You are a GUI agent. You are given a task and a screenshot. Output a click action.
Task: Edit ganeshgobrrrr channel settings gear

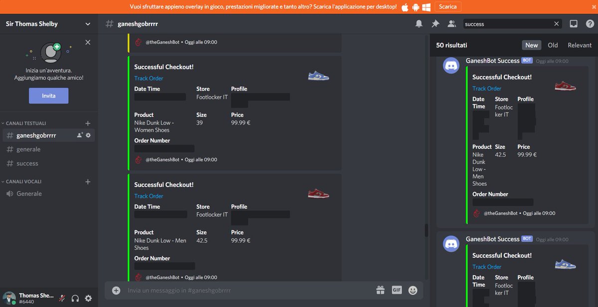click(88, 135)
